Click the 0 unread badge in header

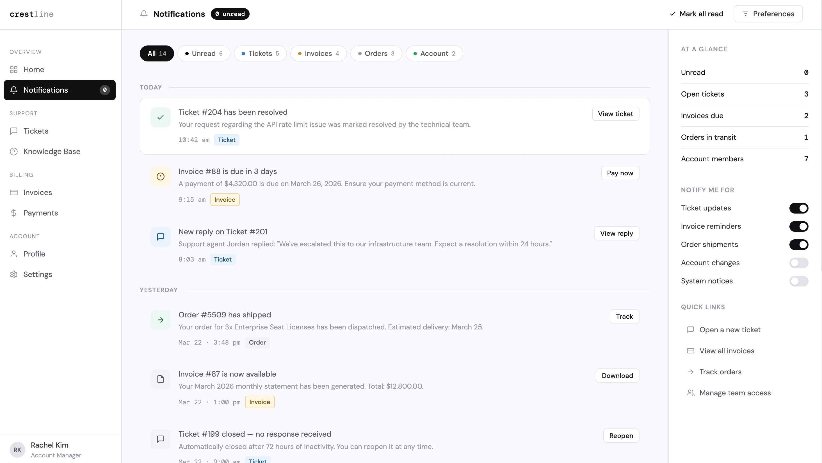[230, 14]
